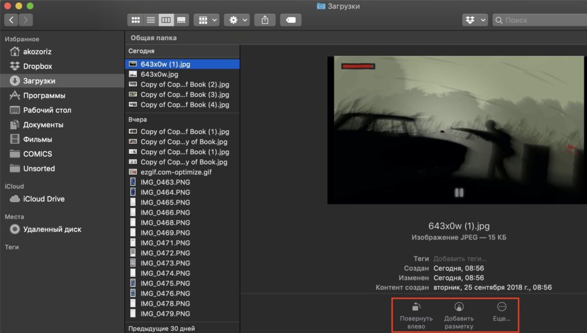Open the Еще more actions button
This screenshot has width=587, height=333.
[x=502, y=312]
